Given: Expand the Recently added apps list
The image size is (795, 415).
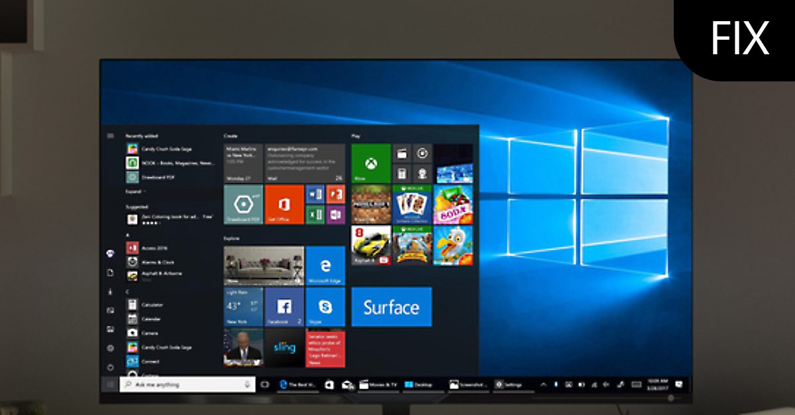Looking at the screenshot, I should (134, 191).
